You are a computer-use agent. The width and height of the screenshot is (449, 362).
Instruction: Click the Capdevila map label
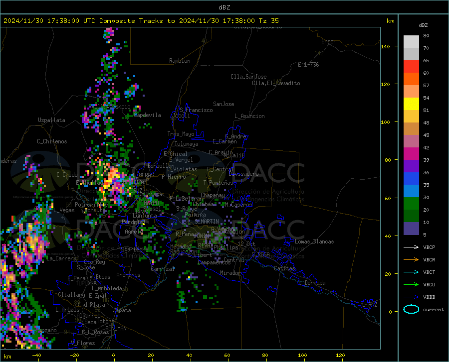click(147, 115)
